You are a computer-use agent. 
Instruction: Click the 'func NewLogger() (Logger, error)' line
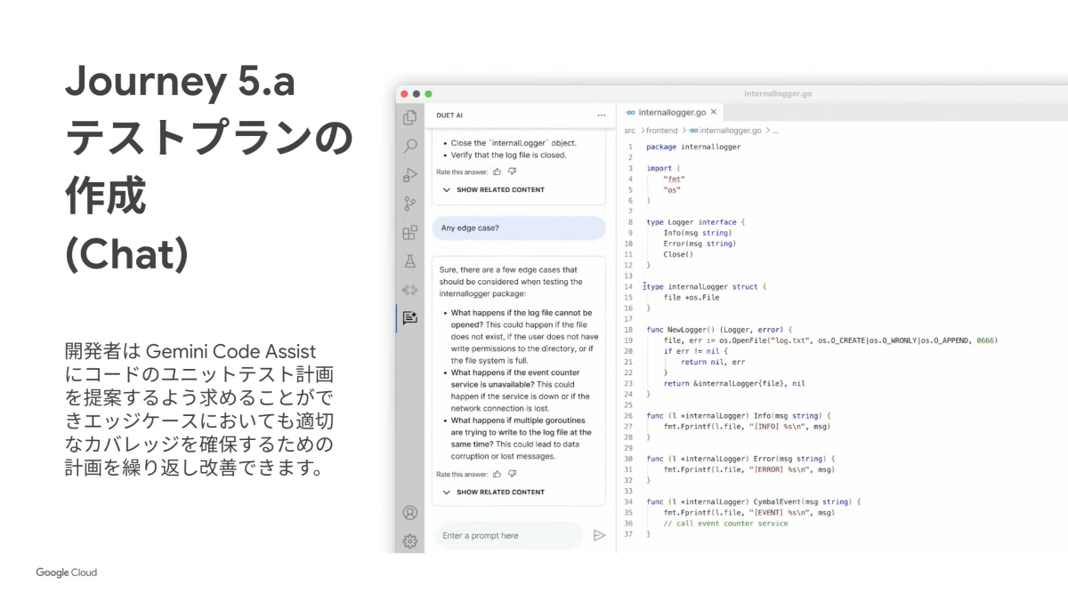719,330
